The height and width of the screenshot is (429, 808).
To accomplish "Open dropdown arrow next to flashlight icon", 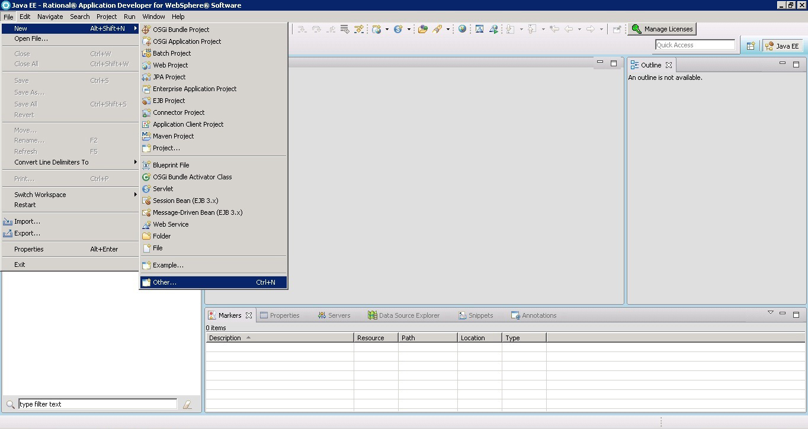I will pos(448,29).
